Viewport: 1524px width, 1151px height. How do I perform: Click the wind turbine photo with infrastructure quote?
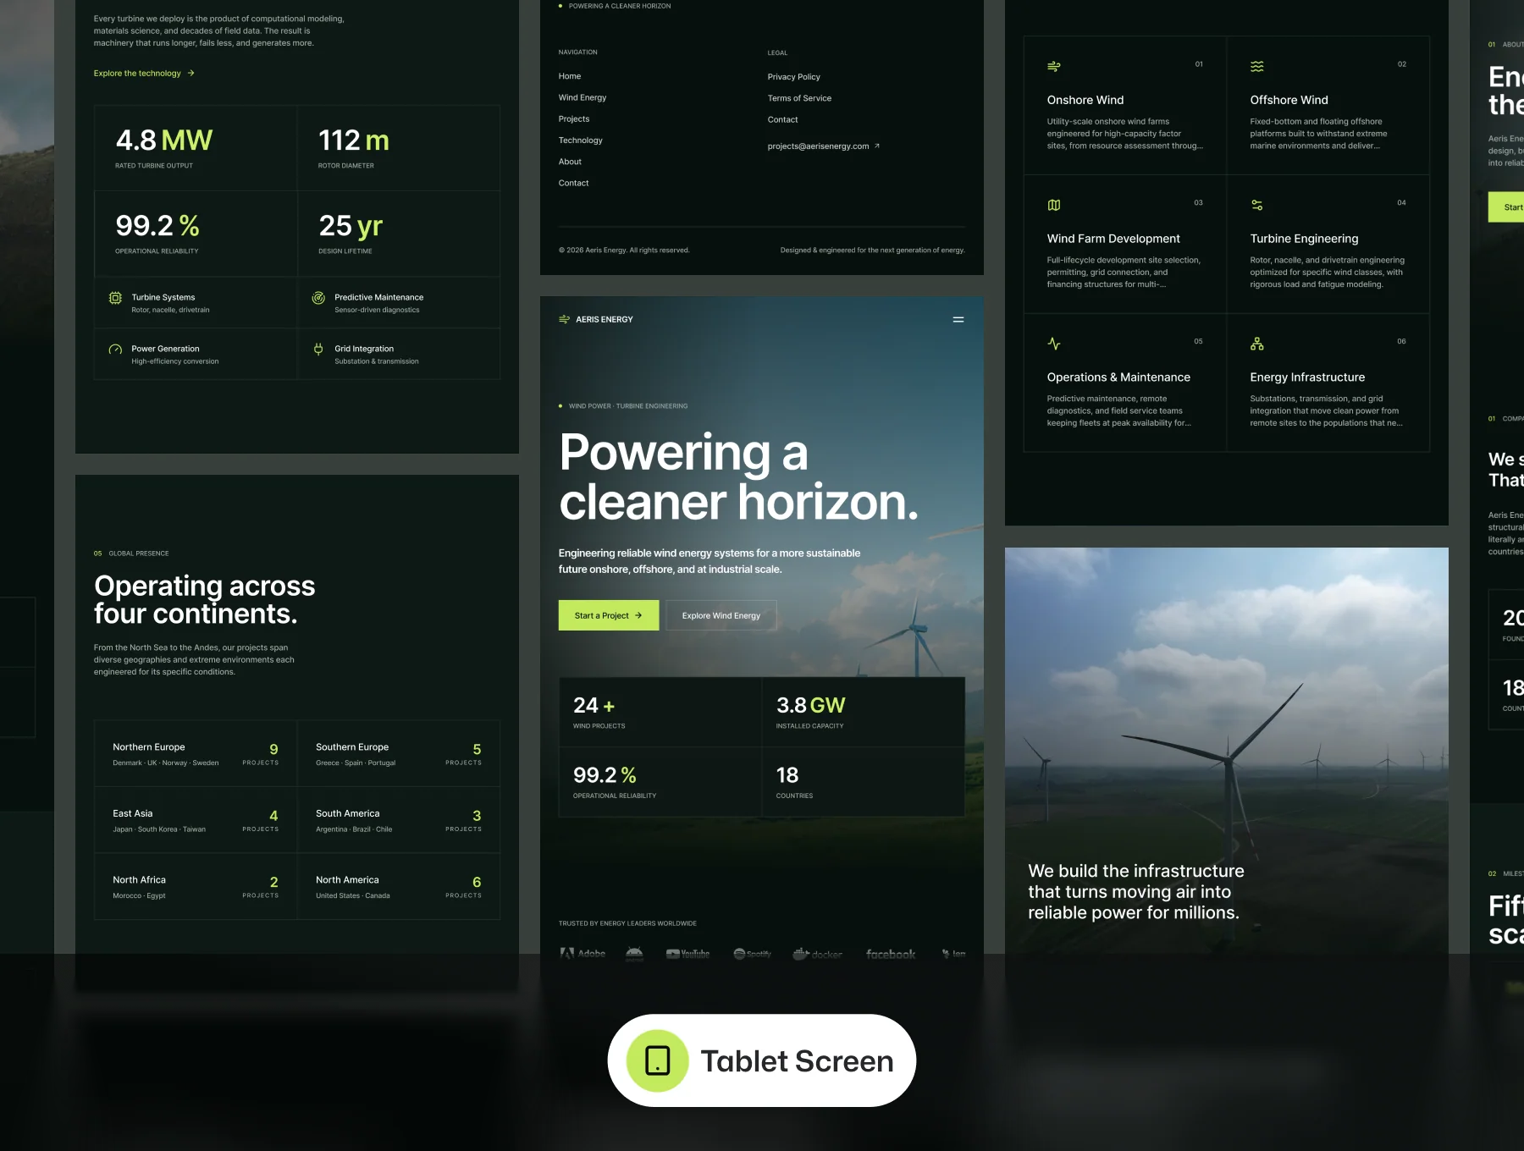(1226, 751)
